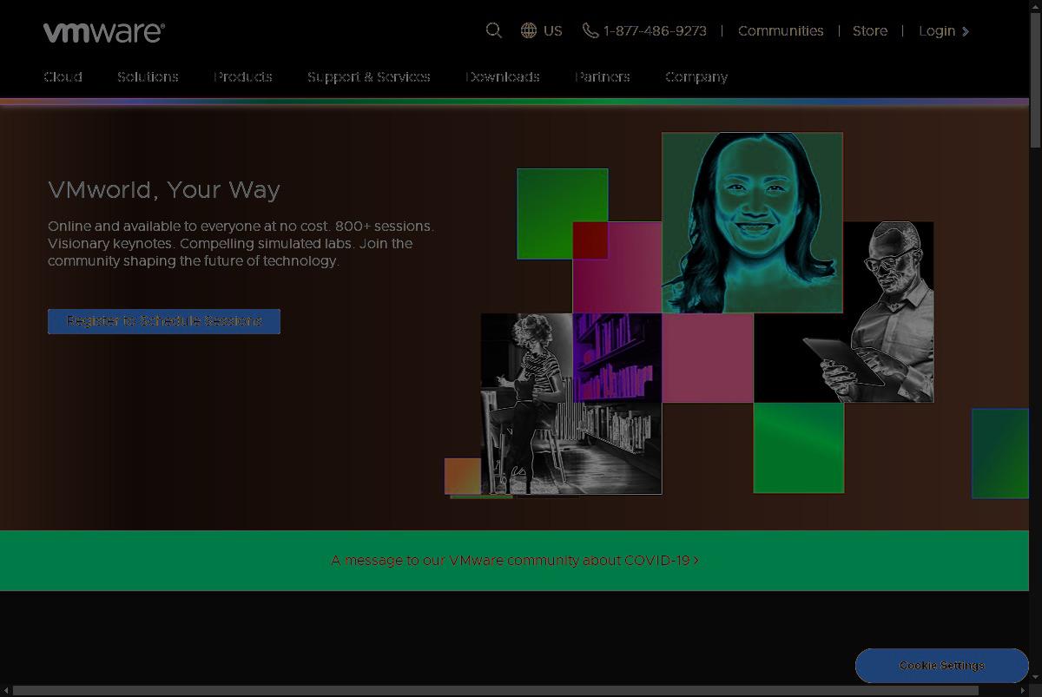Click the phone handset icon
This screenshot has width=1042, height=697.
coord(590,30)
